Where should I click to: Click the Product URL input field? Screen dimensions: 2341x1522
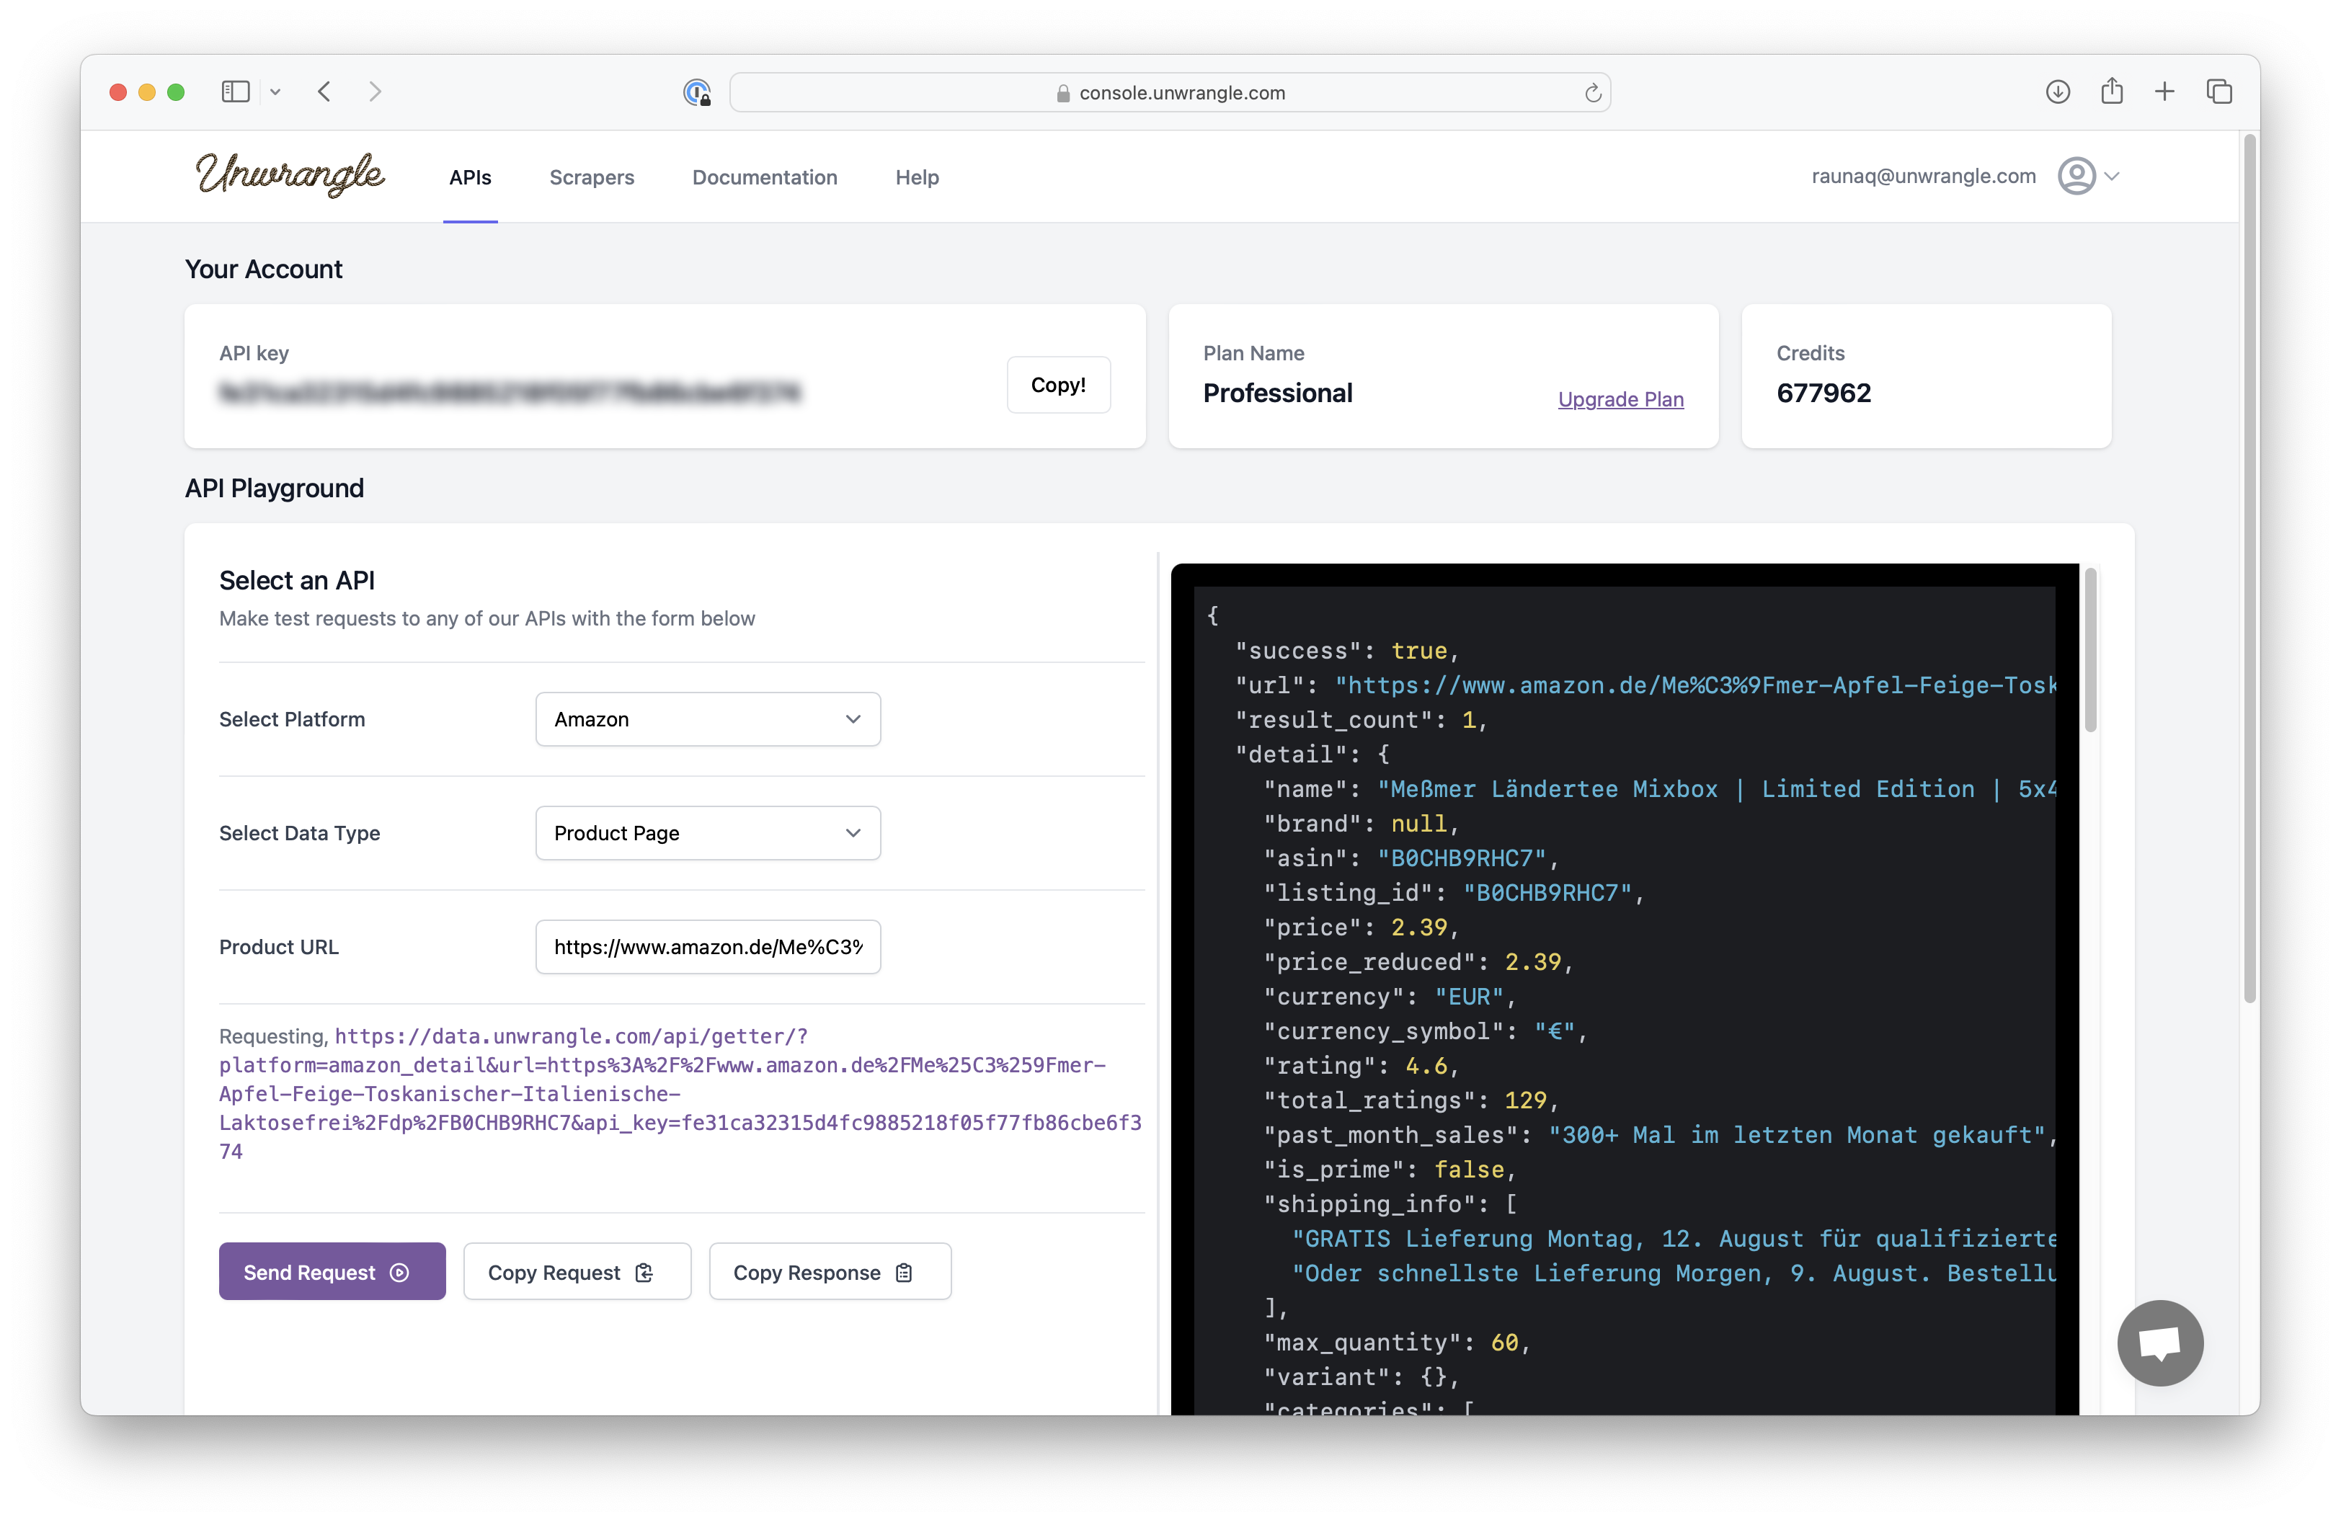point(708,947)
